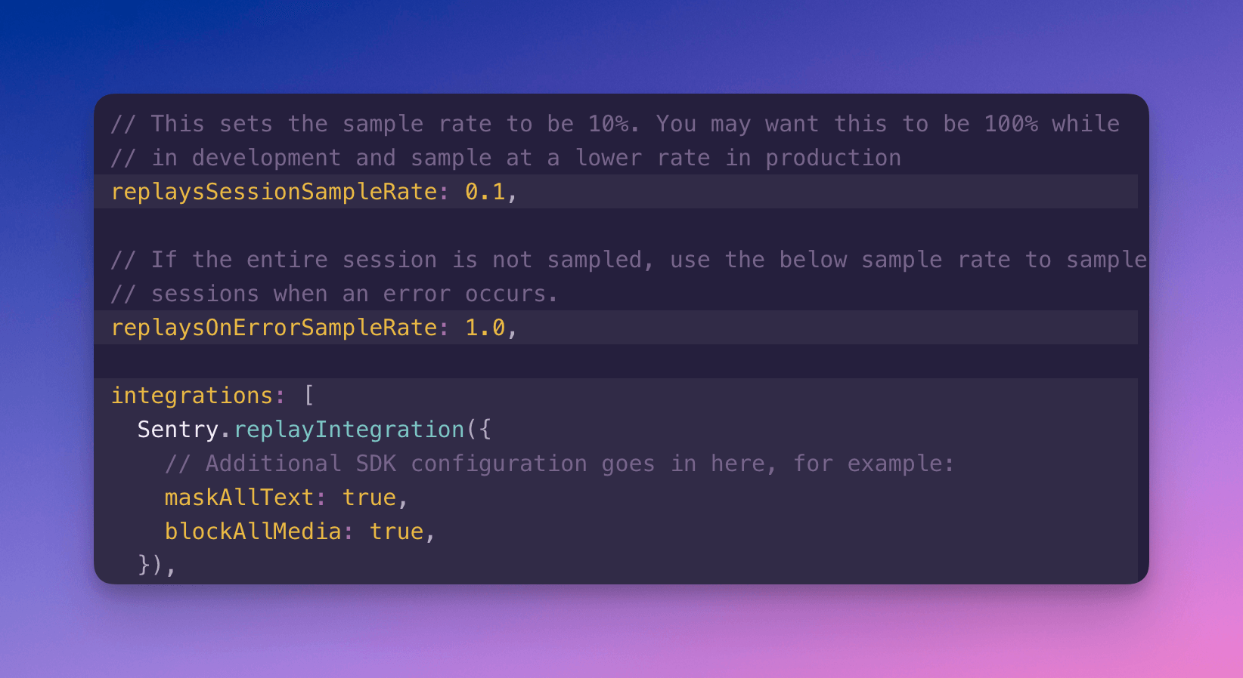The width and height of the screenshot is (1243, 678).
Task: Click the 100% text in first comment
Action: click(x=1011, y=124)
